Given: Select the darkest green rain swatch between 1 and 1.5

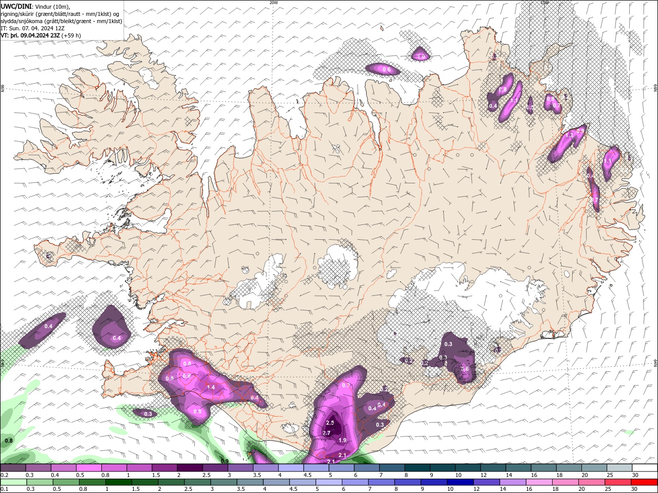Looking at the screenshot, I should click(x=119, y=482).
